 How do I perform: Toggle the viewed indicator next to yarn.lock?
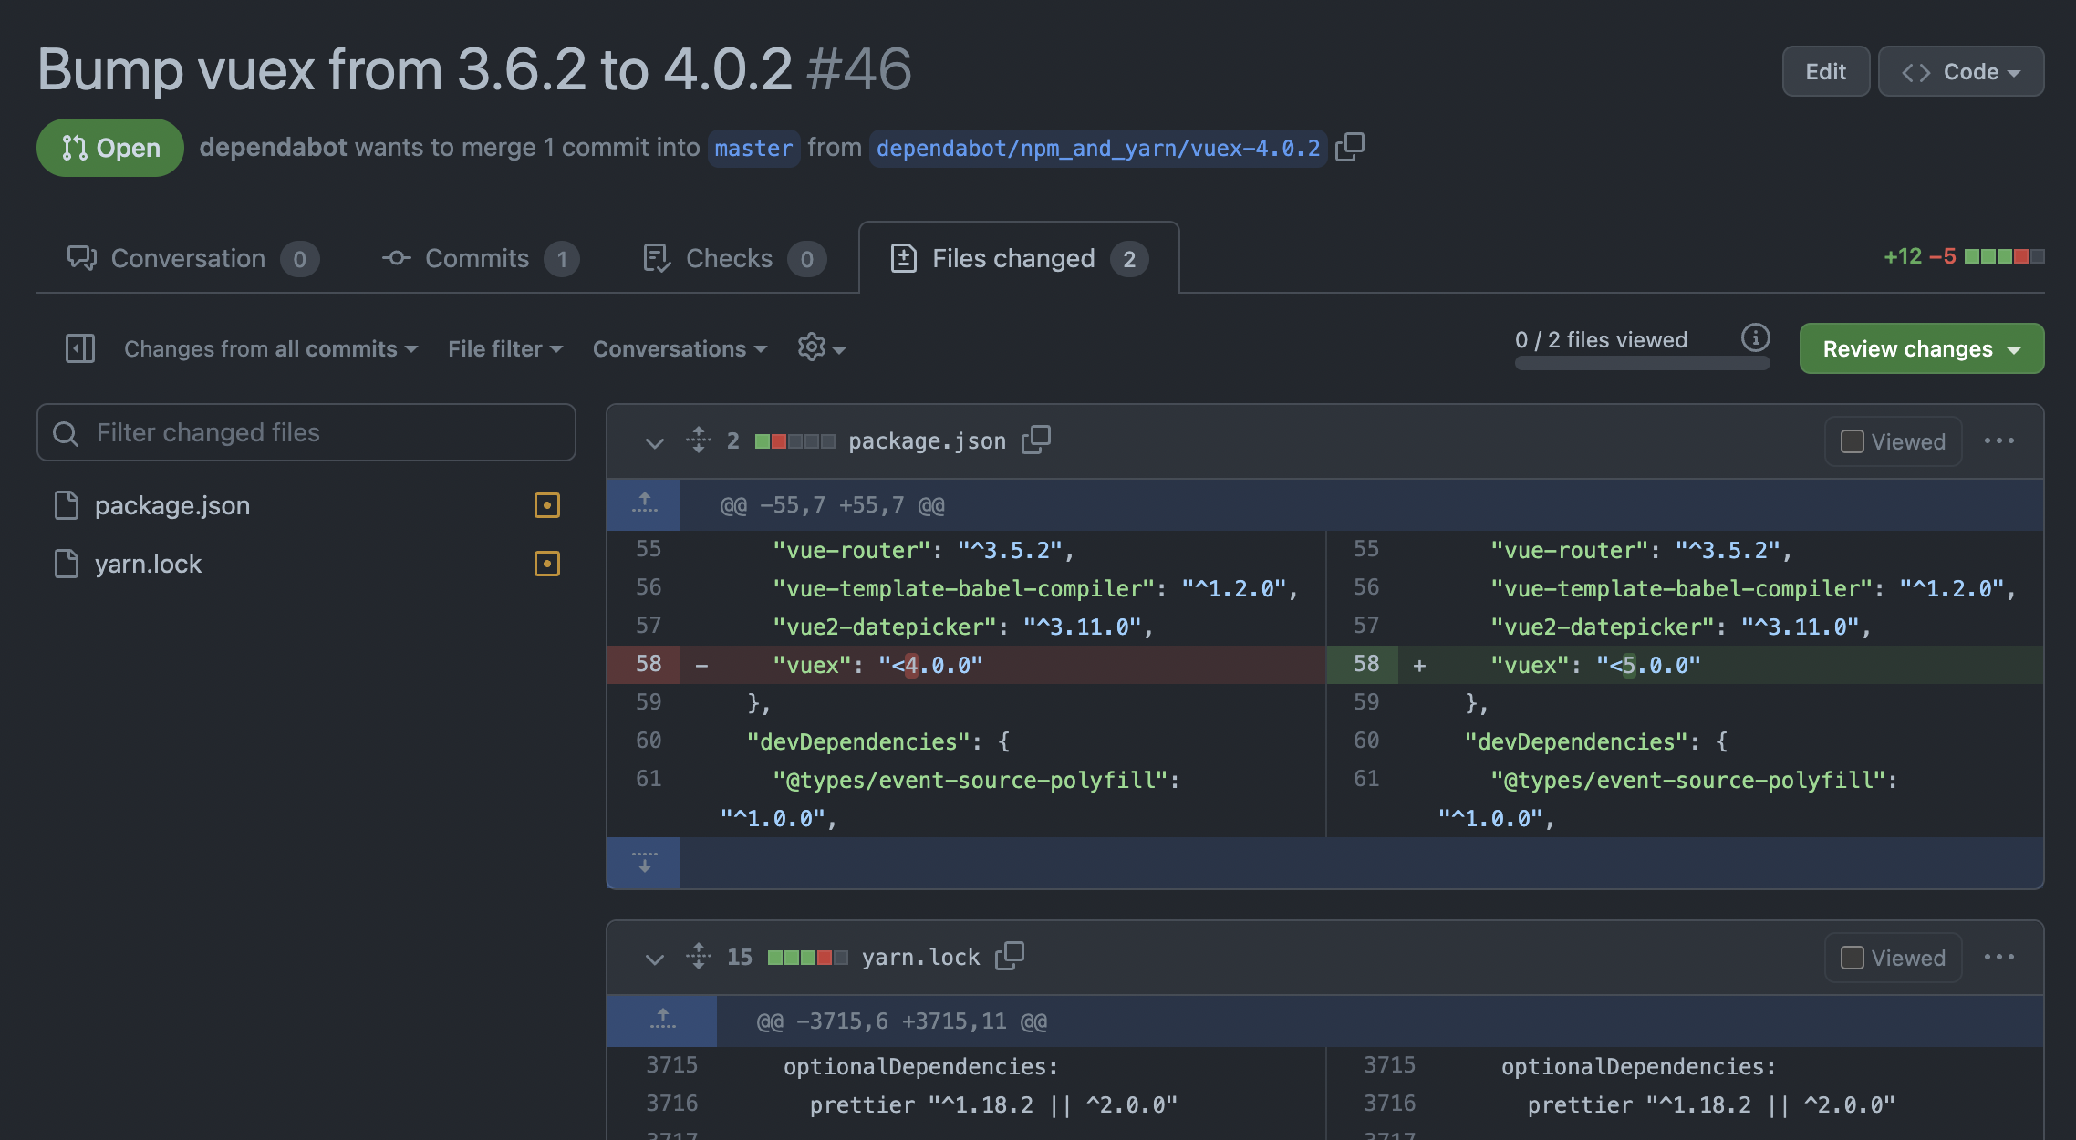pos(547,564)
